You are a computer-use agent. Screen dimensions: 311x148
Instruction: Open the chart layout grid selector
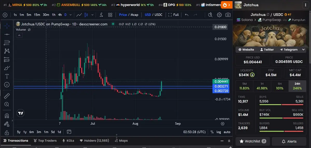(x=110, y=15)
